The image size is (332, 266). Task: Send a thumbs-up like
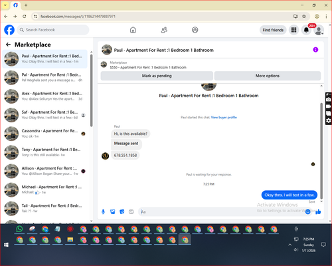pos(318,212)
